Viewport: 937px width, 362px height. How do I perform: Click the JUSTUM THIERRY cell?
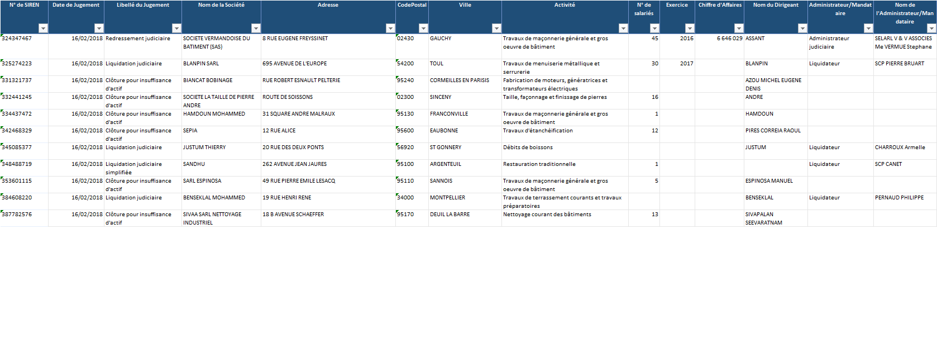221,151
